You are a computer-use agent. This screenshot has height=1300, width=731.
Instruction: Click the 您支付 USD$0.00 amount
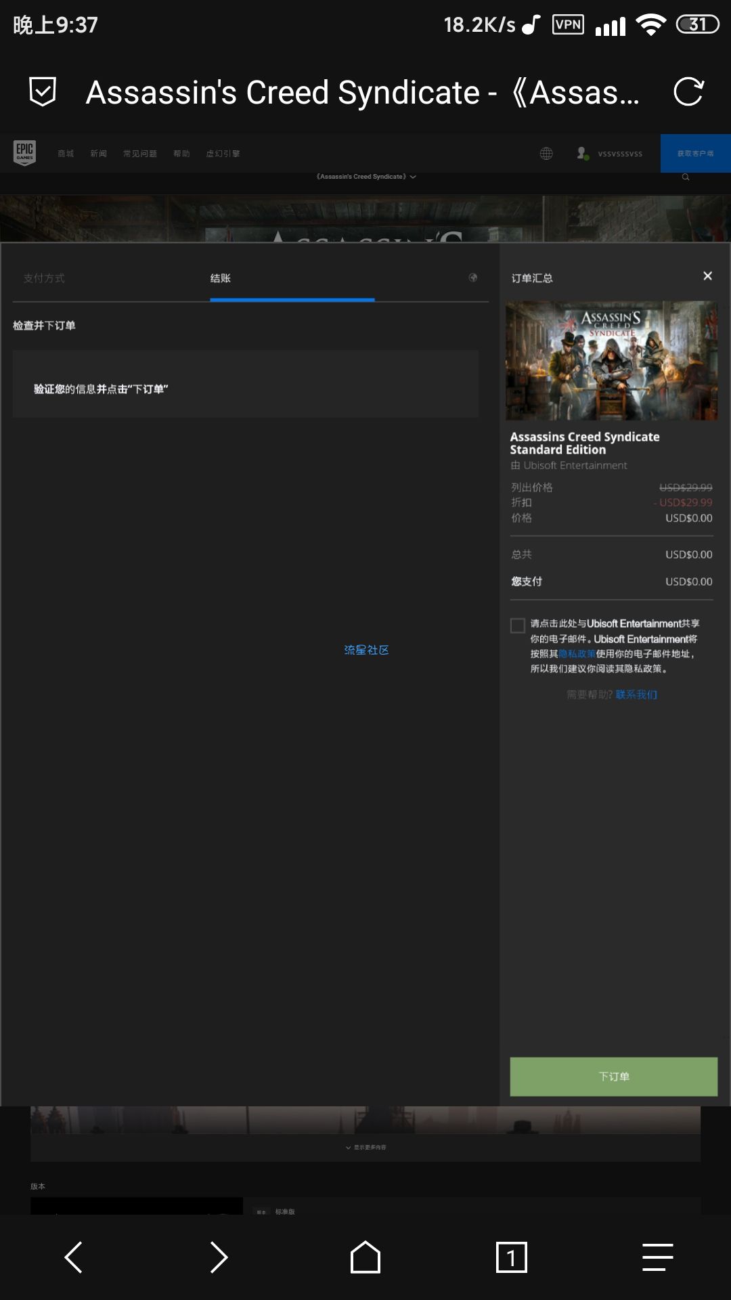click(689, 582)
